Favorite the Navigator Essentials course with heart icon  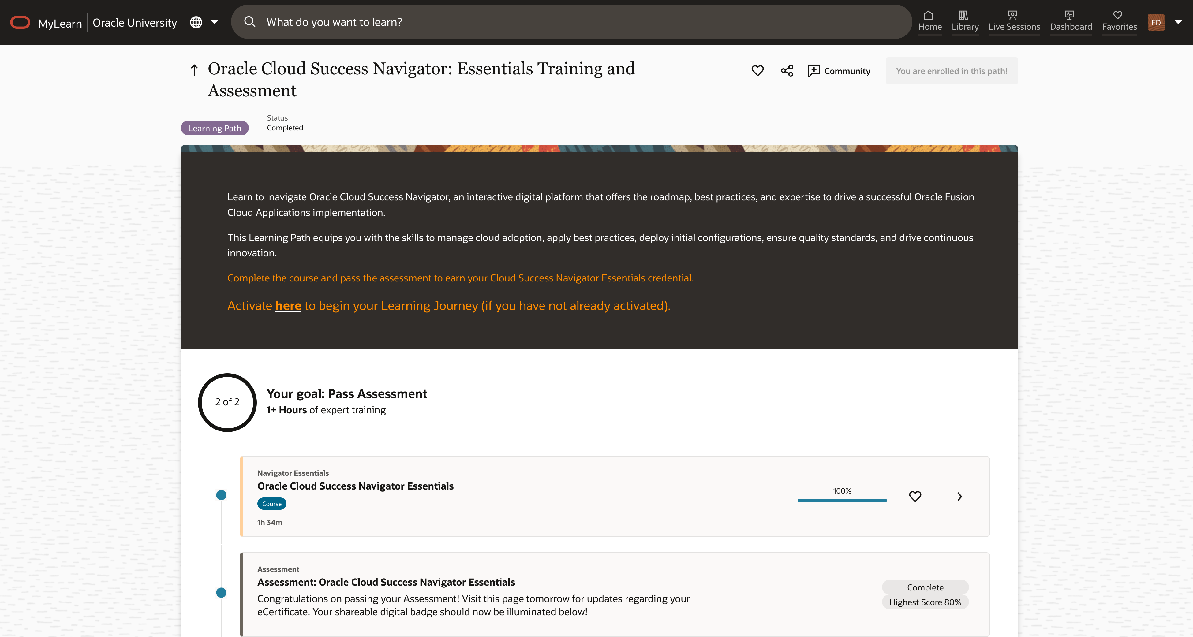tap(915, 497)
